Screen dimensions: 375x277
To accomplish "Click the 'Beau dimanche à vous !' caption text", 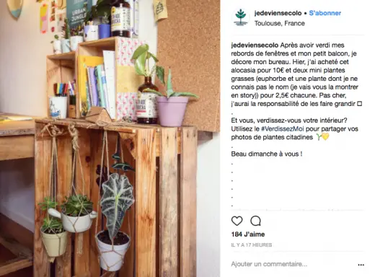I will (267, 154).
